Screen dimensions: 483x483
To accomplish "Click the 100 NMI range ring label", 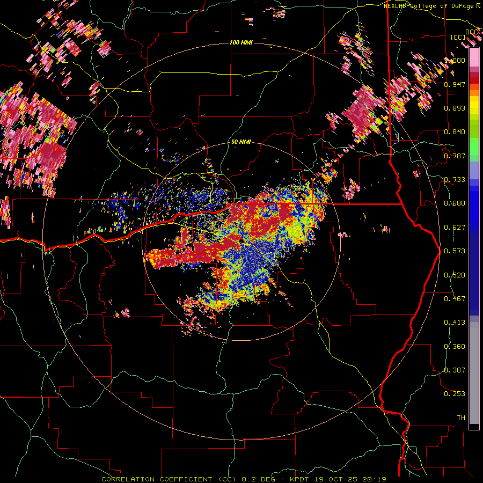I will point(241,42).
